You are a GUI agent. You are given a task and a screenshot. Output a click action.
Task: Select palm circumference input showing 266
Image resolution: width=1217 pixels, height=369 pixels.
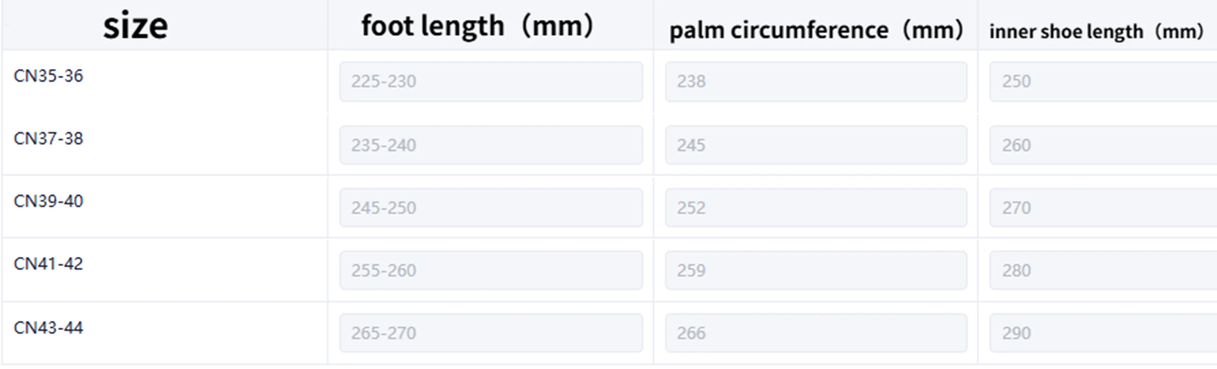[x=816, y=333]
